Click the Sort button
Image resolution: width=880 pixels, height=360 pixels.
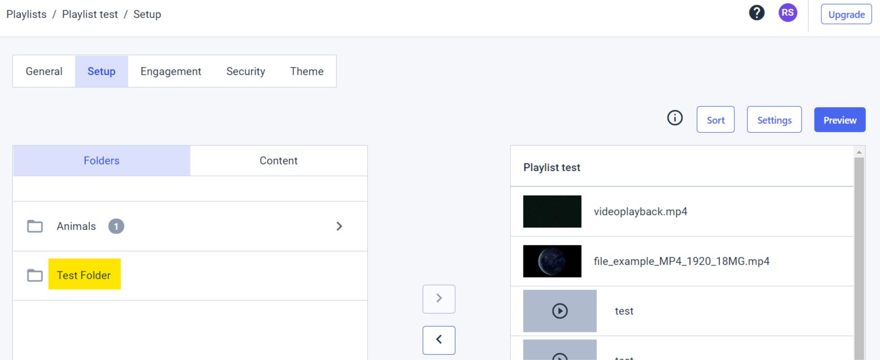[x=716, y=120]
